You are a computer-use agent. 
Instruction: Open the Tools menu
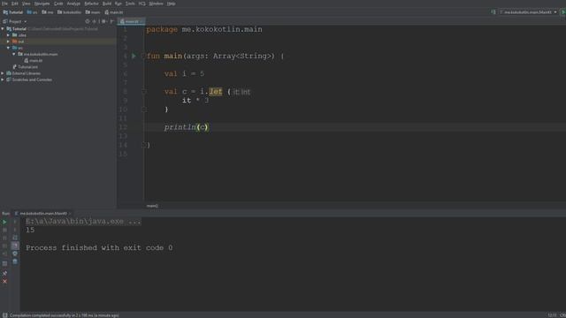[x=130, y=4]
